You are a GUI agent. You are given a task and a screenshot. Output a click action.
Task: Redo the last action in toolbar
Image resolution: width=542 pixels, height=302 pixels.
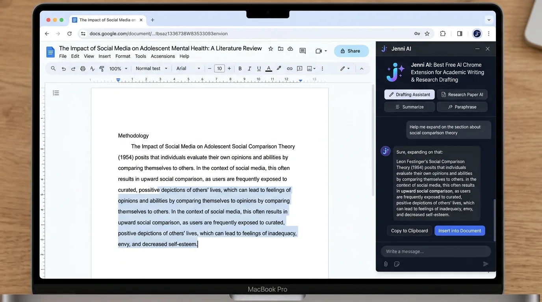(73, 68)
